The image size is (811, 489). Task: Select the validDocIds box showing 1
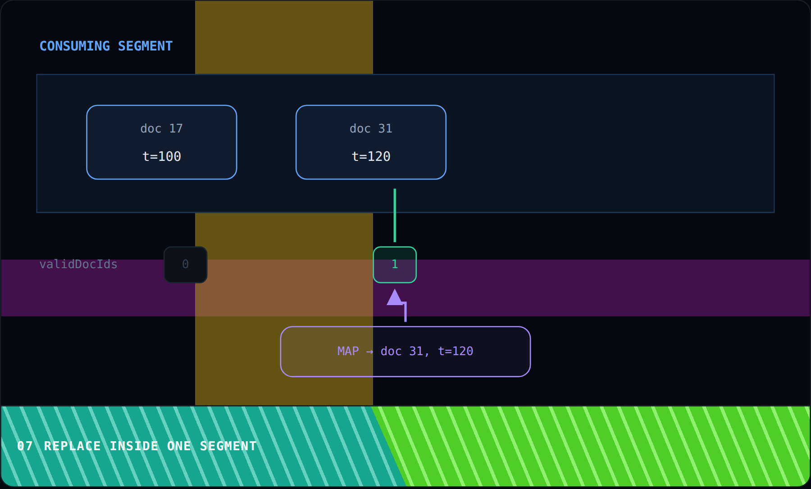coord(395,265)
